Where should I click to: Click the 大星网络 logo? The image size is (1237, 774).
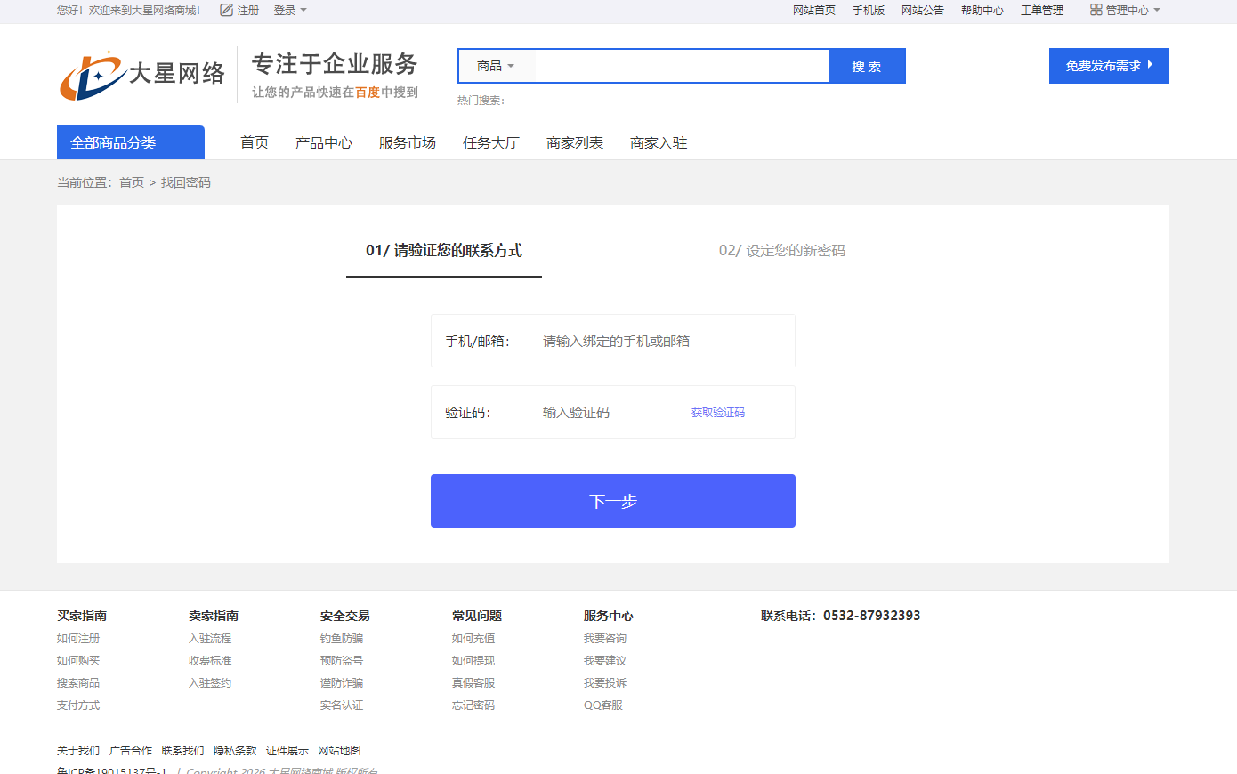[x=142, y=75]
